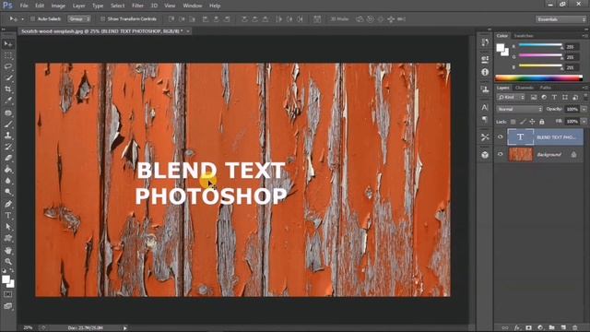Viewport: 590px width, 332px height.
Task: Enable Show Transform Controls checkbox
Action: pos(102,18)
